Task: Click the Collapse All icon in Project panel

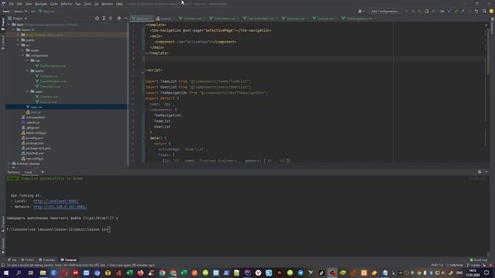Action: pyautogui.click(x=111, y=19)
